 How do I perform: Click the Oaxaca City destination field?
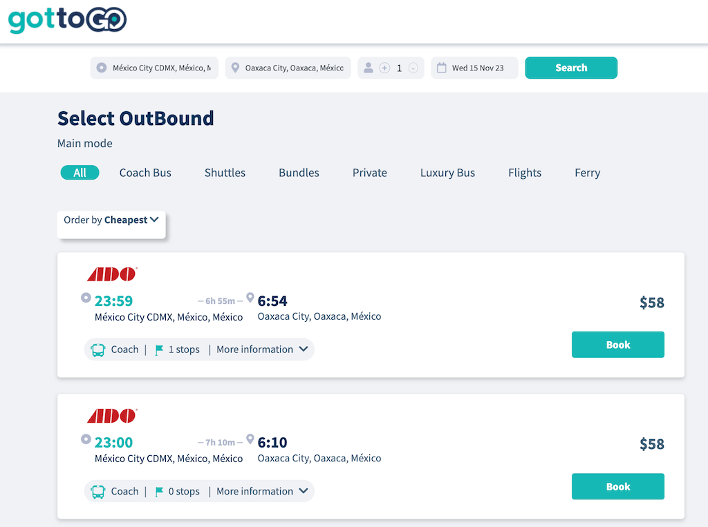pyautogui.click(x=294, y=68)
